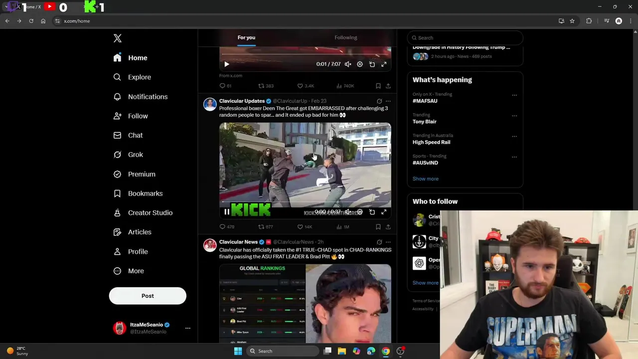Image resolution: width=638 pixels, height=359 pixels.
Task: Open settings gear on top video
Action: click(360, 64)
